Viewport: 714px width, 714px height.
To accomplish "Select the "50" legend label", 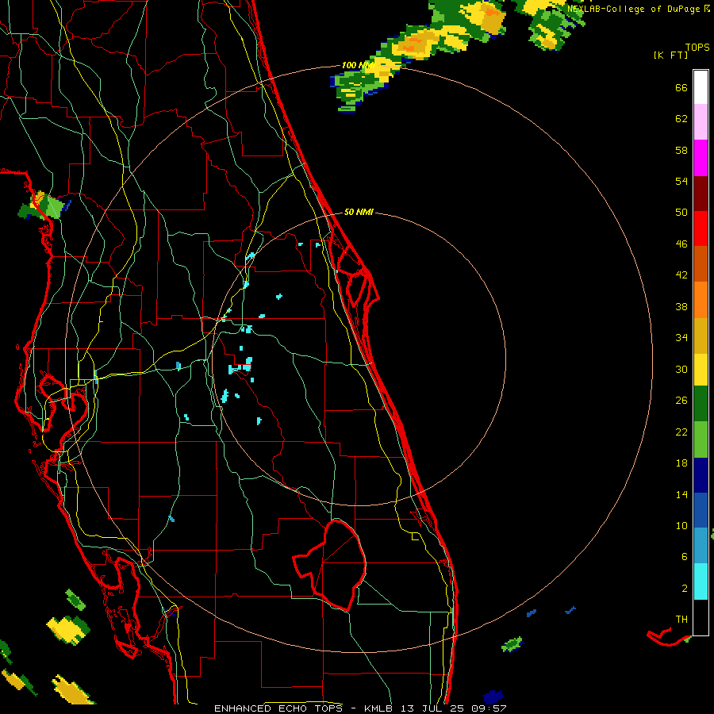I will [x=681, y=212].
